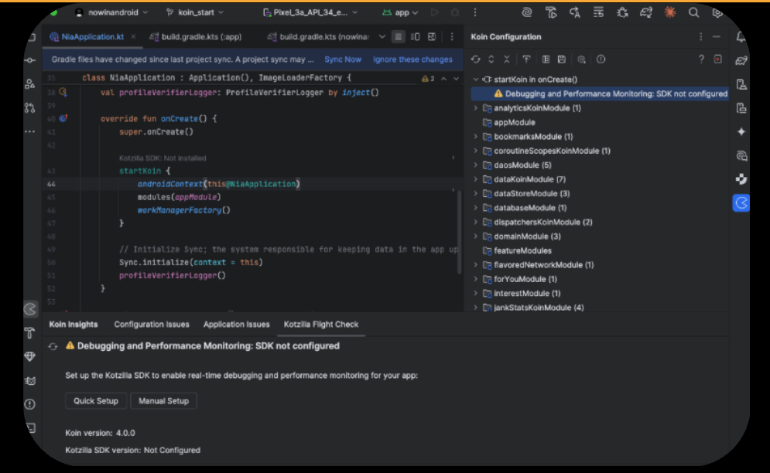Click the inspect magnifier icon in Koin toolbar
Viewport: 770px width, 473px height.
coord(581,60)
